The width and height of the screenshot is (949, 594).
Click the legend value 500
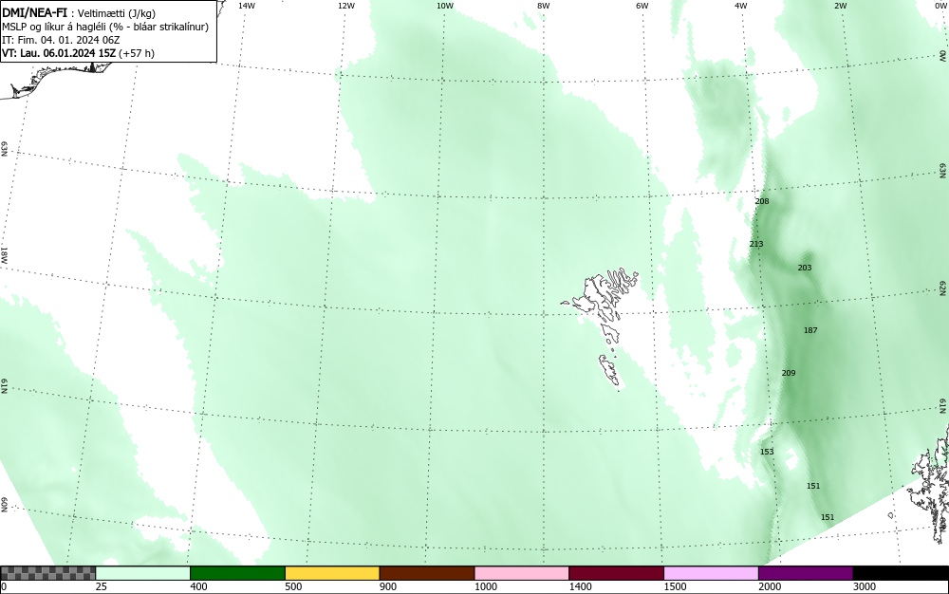pyautogui.click(x=293, y=586)
